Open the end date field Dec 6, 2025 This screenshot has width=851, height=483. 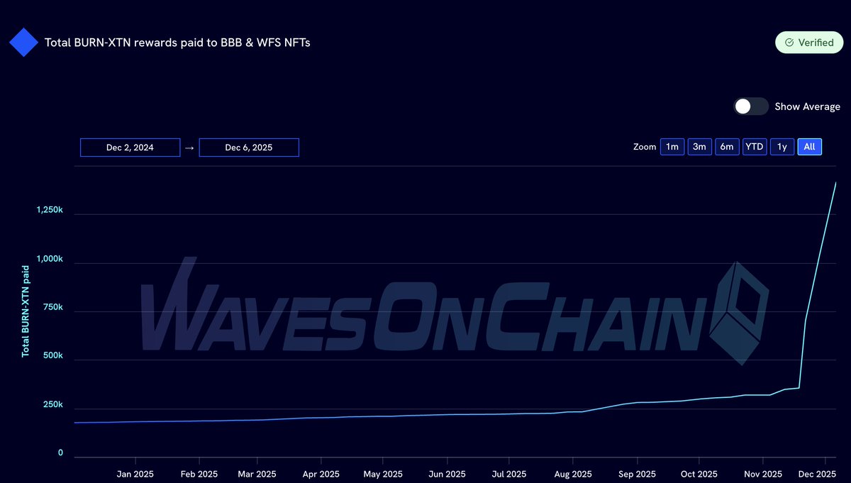point(249,148)
